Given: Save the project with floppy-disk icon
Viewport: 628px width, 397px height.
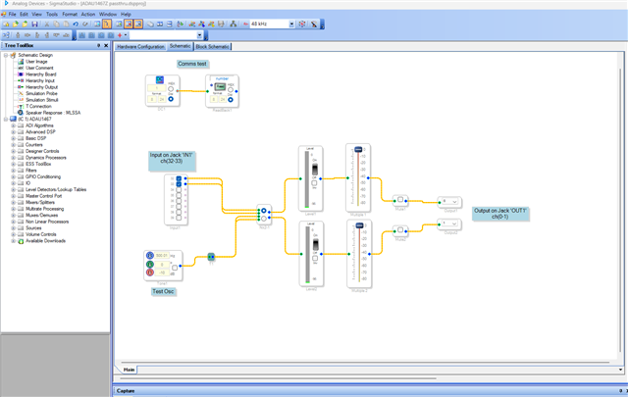Looking at the screenshot, I should 34,24.
